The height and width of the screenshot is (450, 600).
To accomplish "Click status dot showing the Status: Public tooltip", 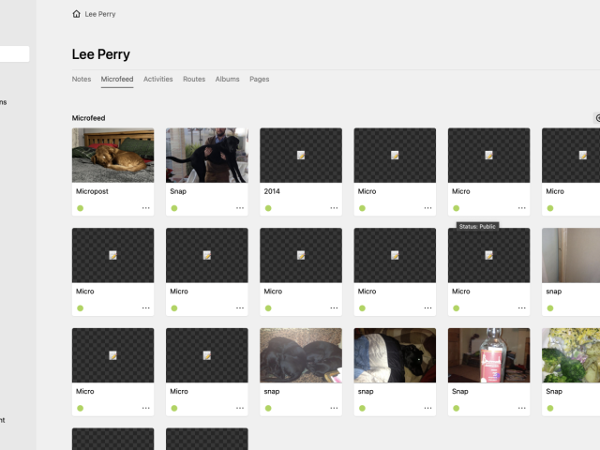I will click(457, 208).
